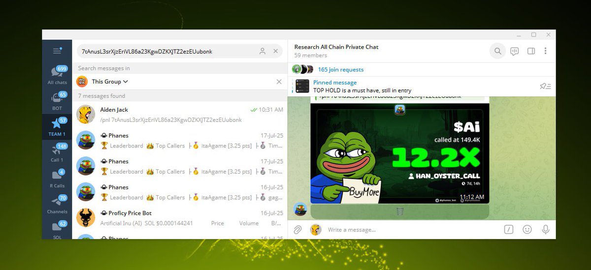The width and height of the screenshot is (591, 270).
Task: Show the pinned messages list icon
Action: [545, 87]
